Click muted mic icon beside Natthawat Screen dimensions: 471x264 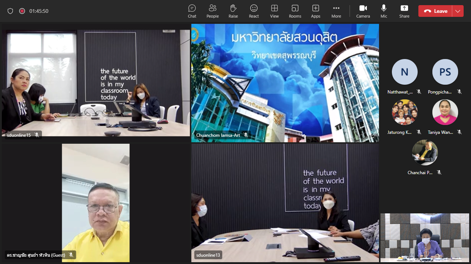click(419, 92)
